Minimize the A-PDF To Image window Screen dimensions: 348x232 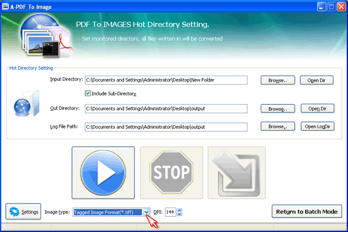coord(321,7)
